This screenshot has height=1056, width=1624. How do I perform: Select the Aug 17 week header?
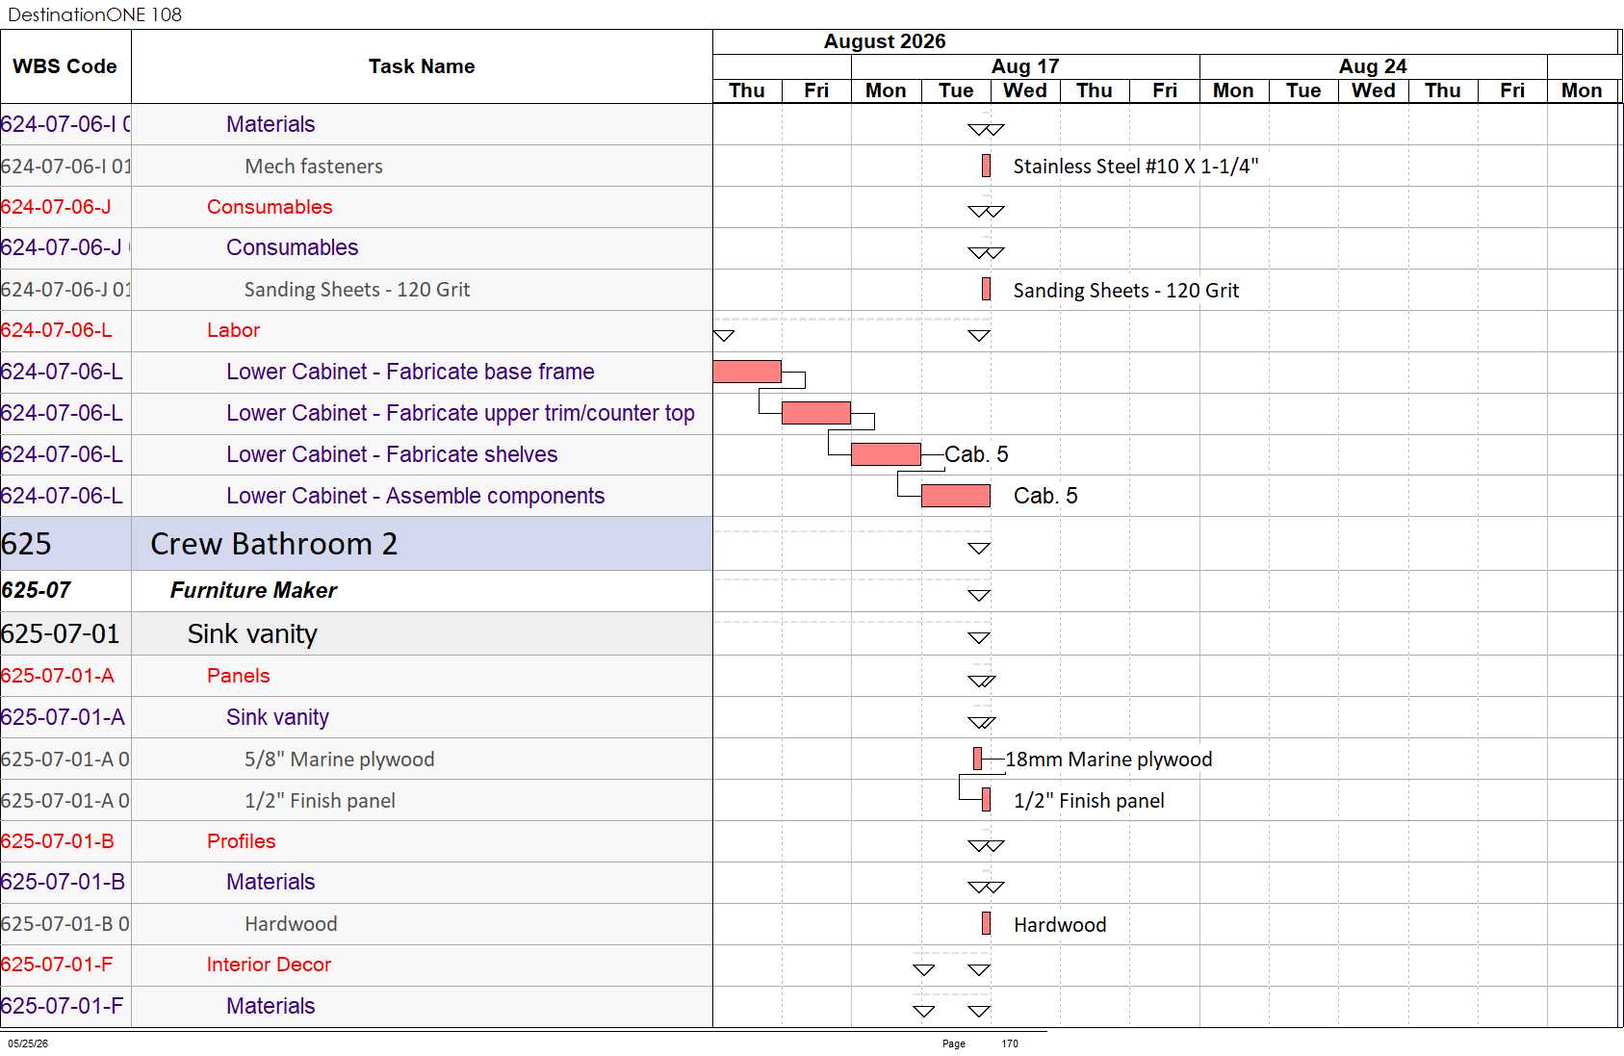(1025, 66)
